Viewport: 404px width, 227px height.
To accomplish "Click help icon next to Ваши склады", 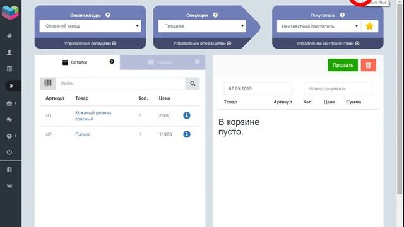I will (108, 15).
